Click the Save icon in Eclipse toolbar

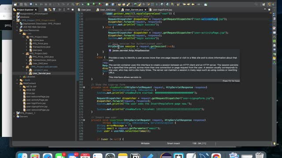21,4
